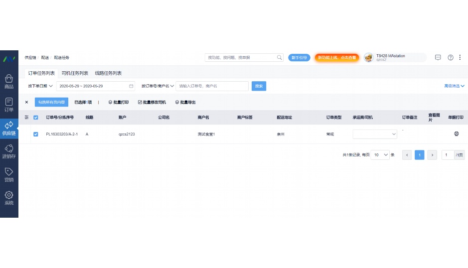Image resolution: width=468 pixels, height=268 pixels.
Task: Open the messages chat icon
Action: 438,57
